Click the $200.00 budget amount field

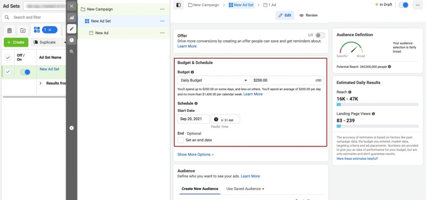(x=287, y=80)
